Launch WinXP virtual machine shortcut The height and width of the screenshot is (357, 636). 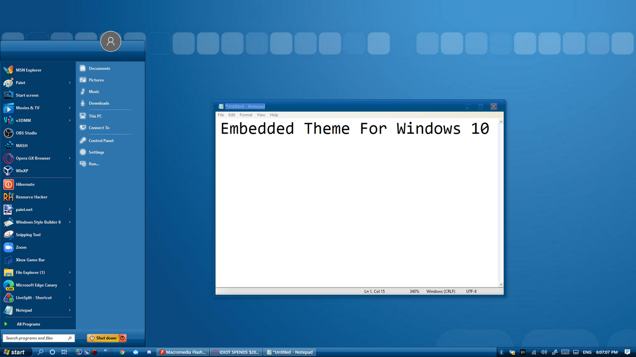(x=37, y=171)
